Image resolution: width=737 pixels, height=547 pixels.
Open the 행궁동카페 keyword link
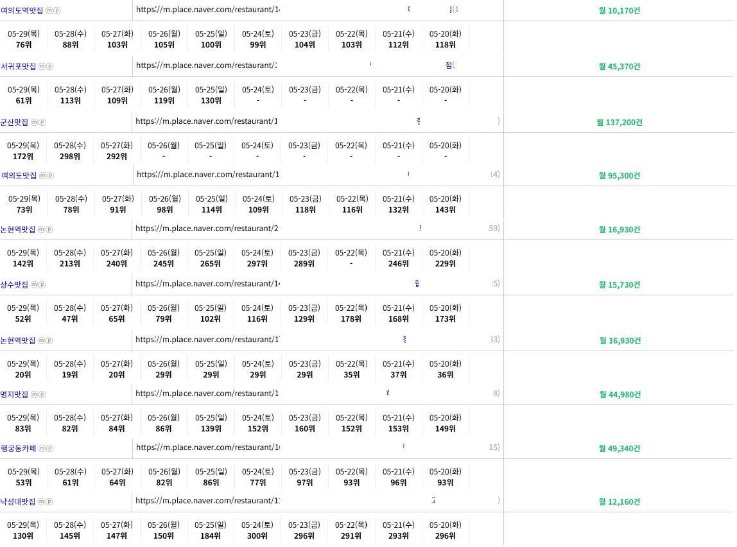click(19, 448)
